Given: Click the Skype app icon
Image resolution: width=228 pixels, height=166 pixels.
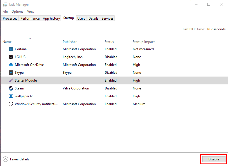Looking at the screenshot, I should click(11, 73).
